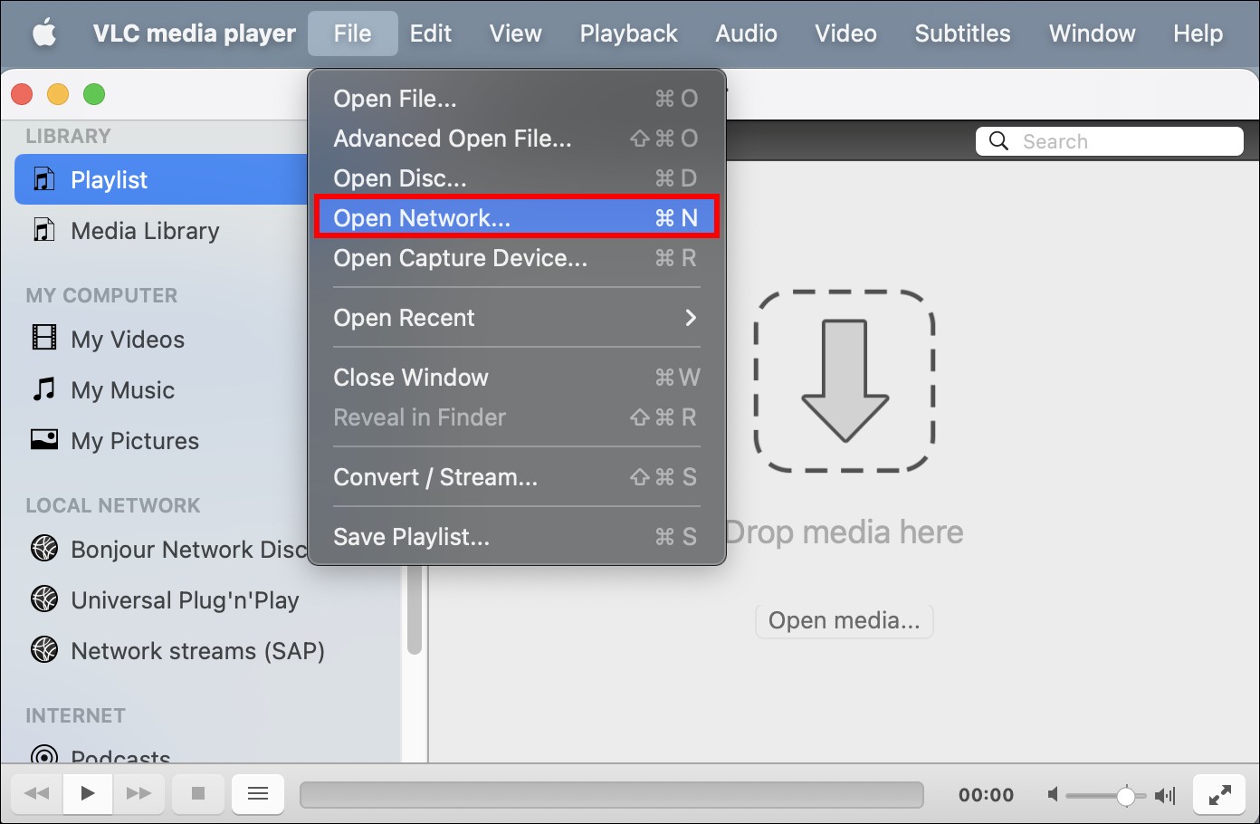
Task: Choose Advanced Open File...
Action: [x=516, y=139]
